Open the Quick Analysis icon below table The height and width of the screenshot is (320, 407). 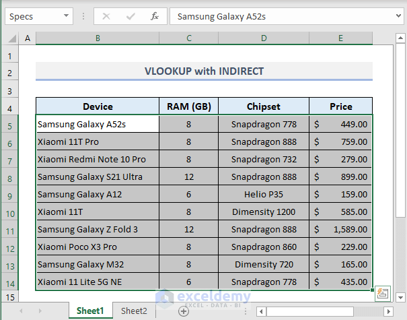click(383, 294)
